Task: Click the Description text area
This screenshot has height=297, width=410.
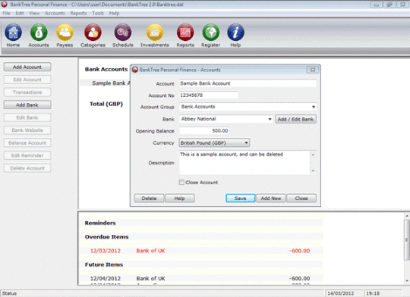Action: pos(244,163)
